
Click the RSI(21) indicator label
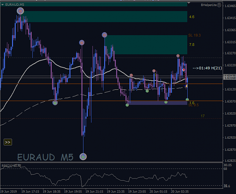click(x=11, y=166)
